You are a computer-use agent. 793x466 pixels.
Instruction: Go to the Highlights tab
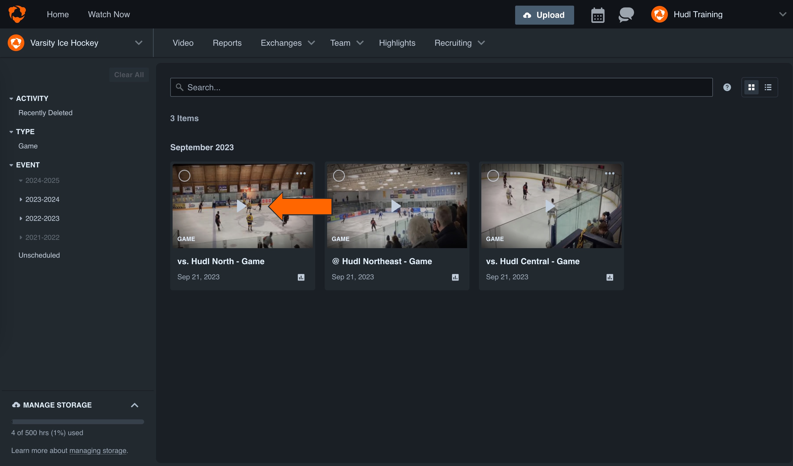click(x=397, y=43)
